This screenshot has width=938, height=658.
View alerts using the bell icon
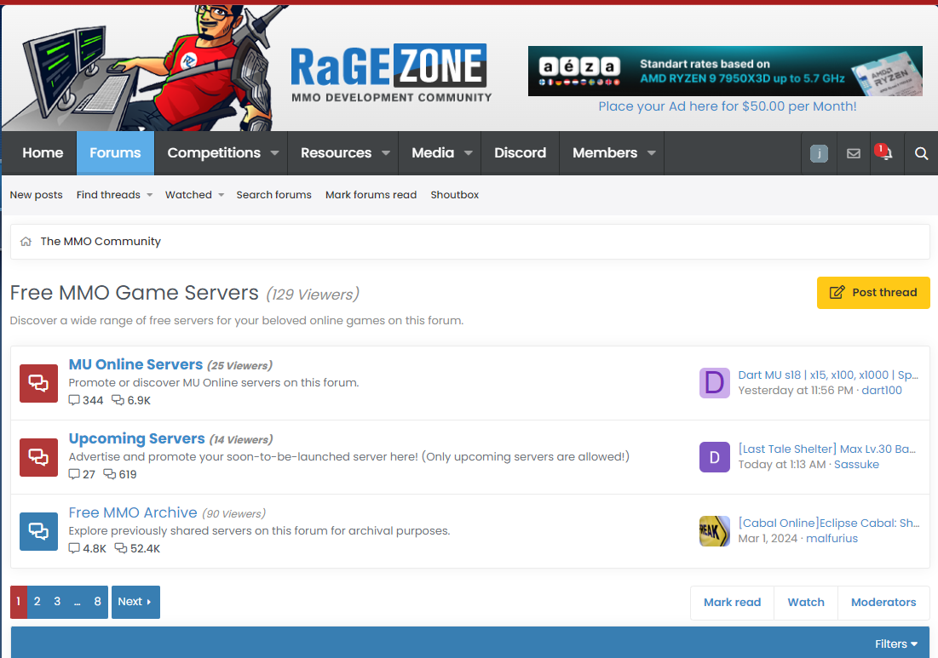[x=886, y=153]
